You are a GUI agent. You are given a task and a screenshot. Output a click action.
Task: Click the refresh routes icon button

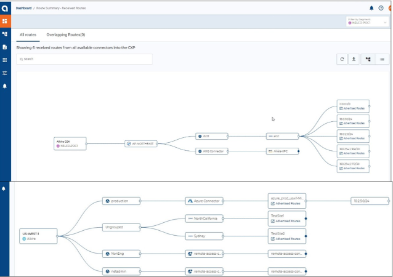point(341,59)
